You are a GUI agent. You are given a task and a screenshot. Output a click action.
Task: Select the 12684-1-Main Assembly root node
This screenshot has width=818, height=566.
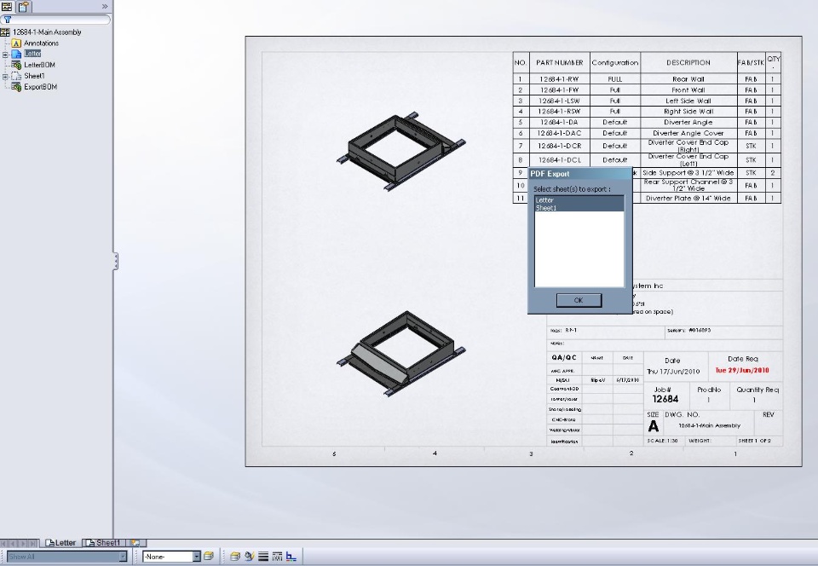tap(47, 32)
